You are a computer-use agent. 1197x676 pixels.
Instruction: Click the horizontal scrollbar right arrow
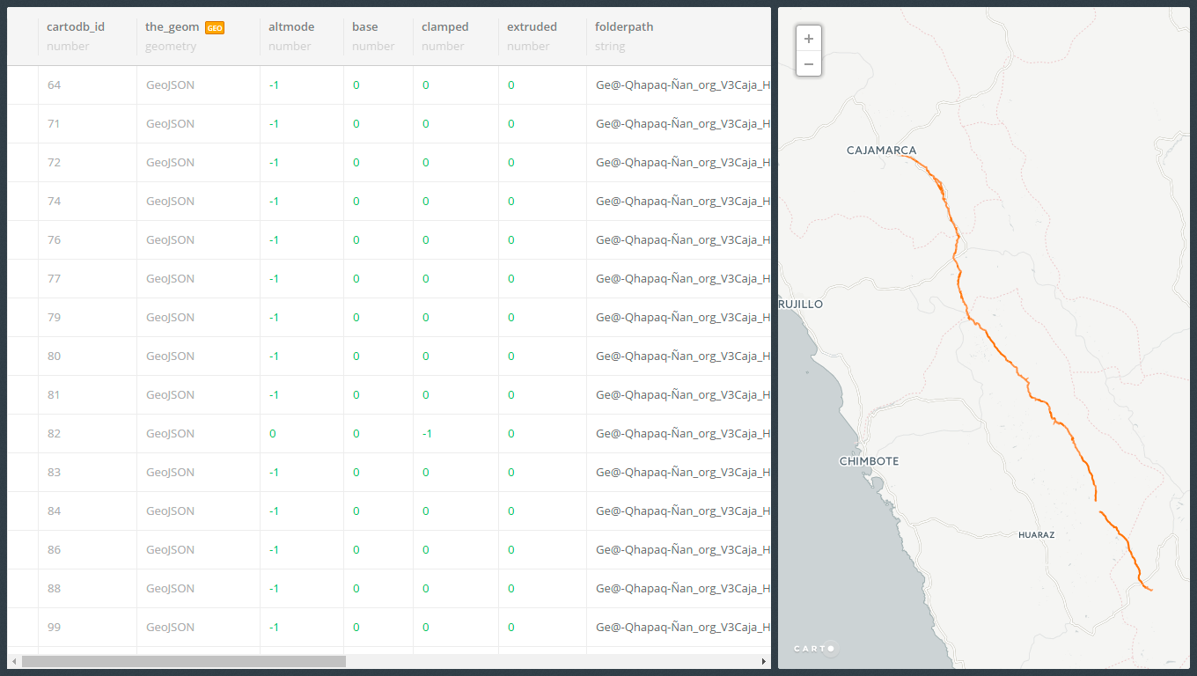pos(764,661)
